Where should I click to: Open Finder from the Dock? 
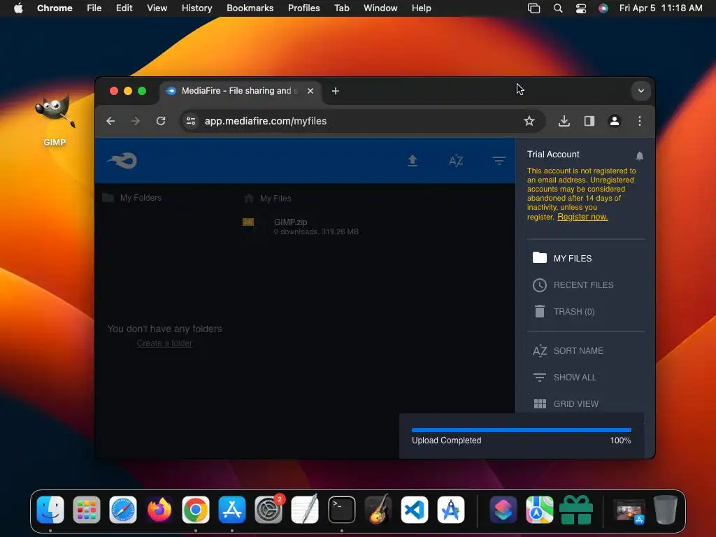50,510
